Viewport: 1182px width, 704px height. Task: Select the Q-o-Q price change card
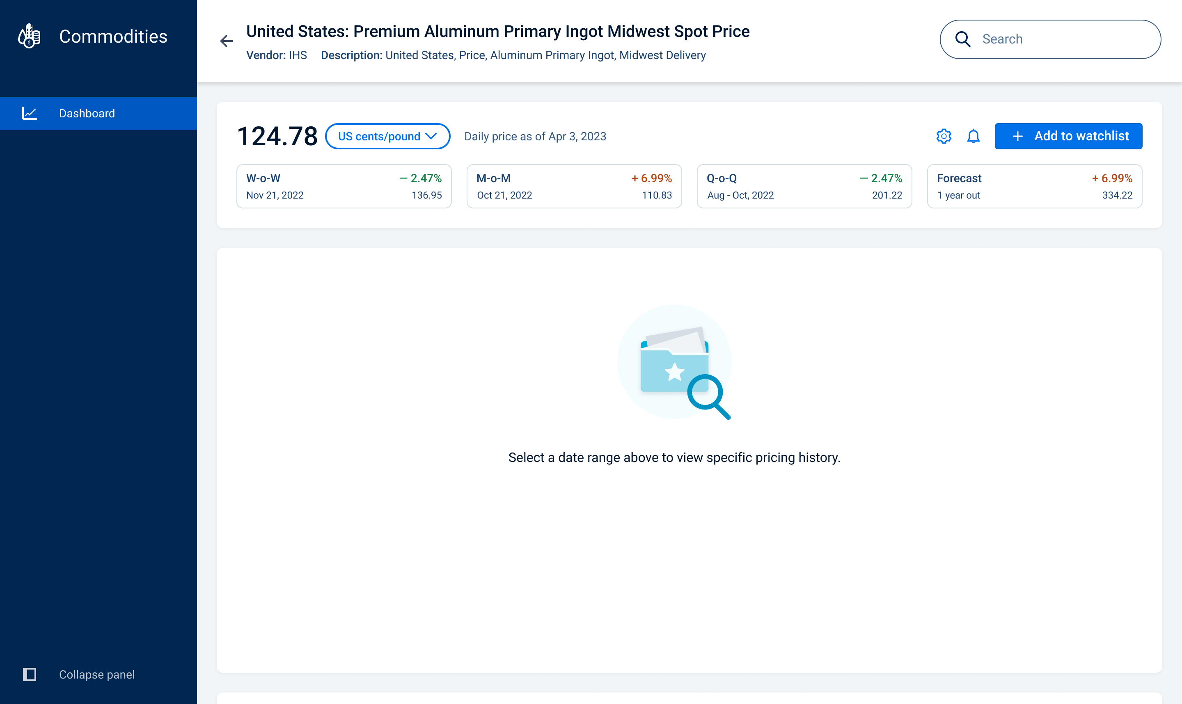click(x=804, y=186)
